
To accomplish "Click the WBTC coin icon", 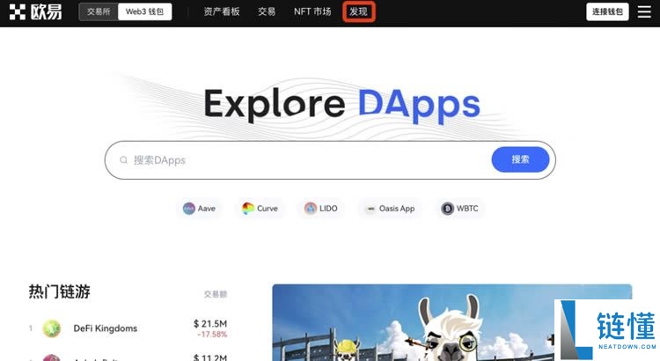I will click(447, 209).
